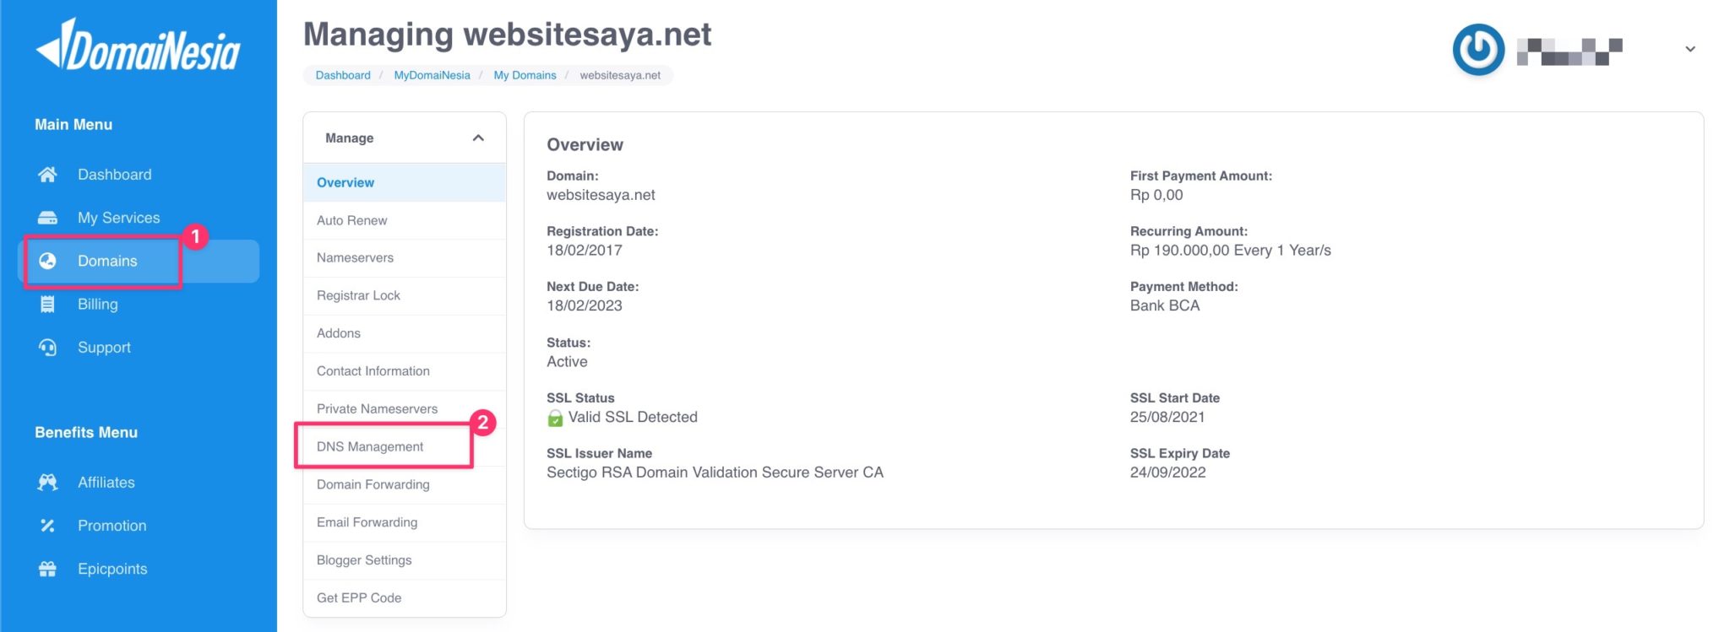This screenshot has width=1730, height=632.
Task: Go to Get EPP Code
Action: 359,597
